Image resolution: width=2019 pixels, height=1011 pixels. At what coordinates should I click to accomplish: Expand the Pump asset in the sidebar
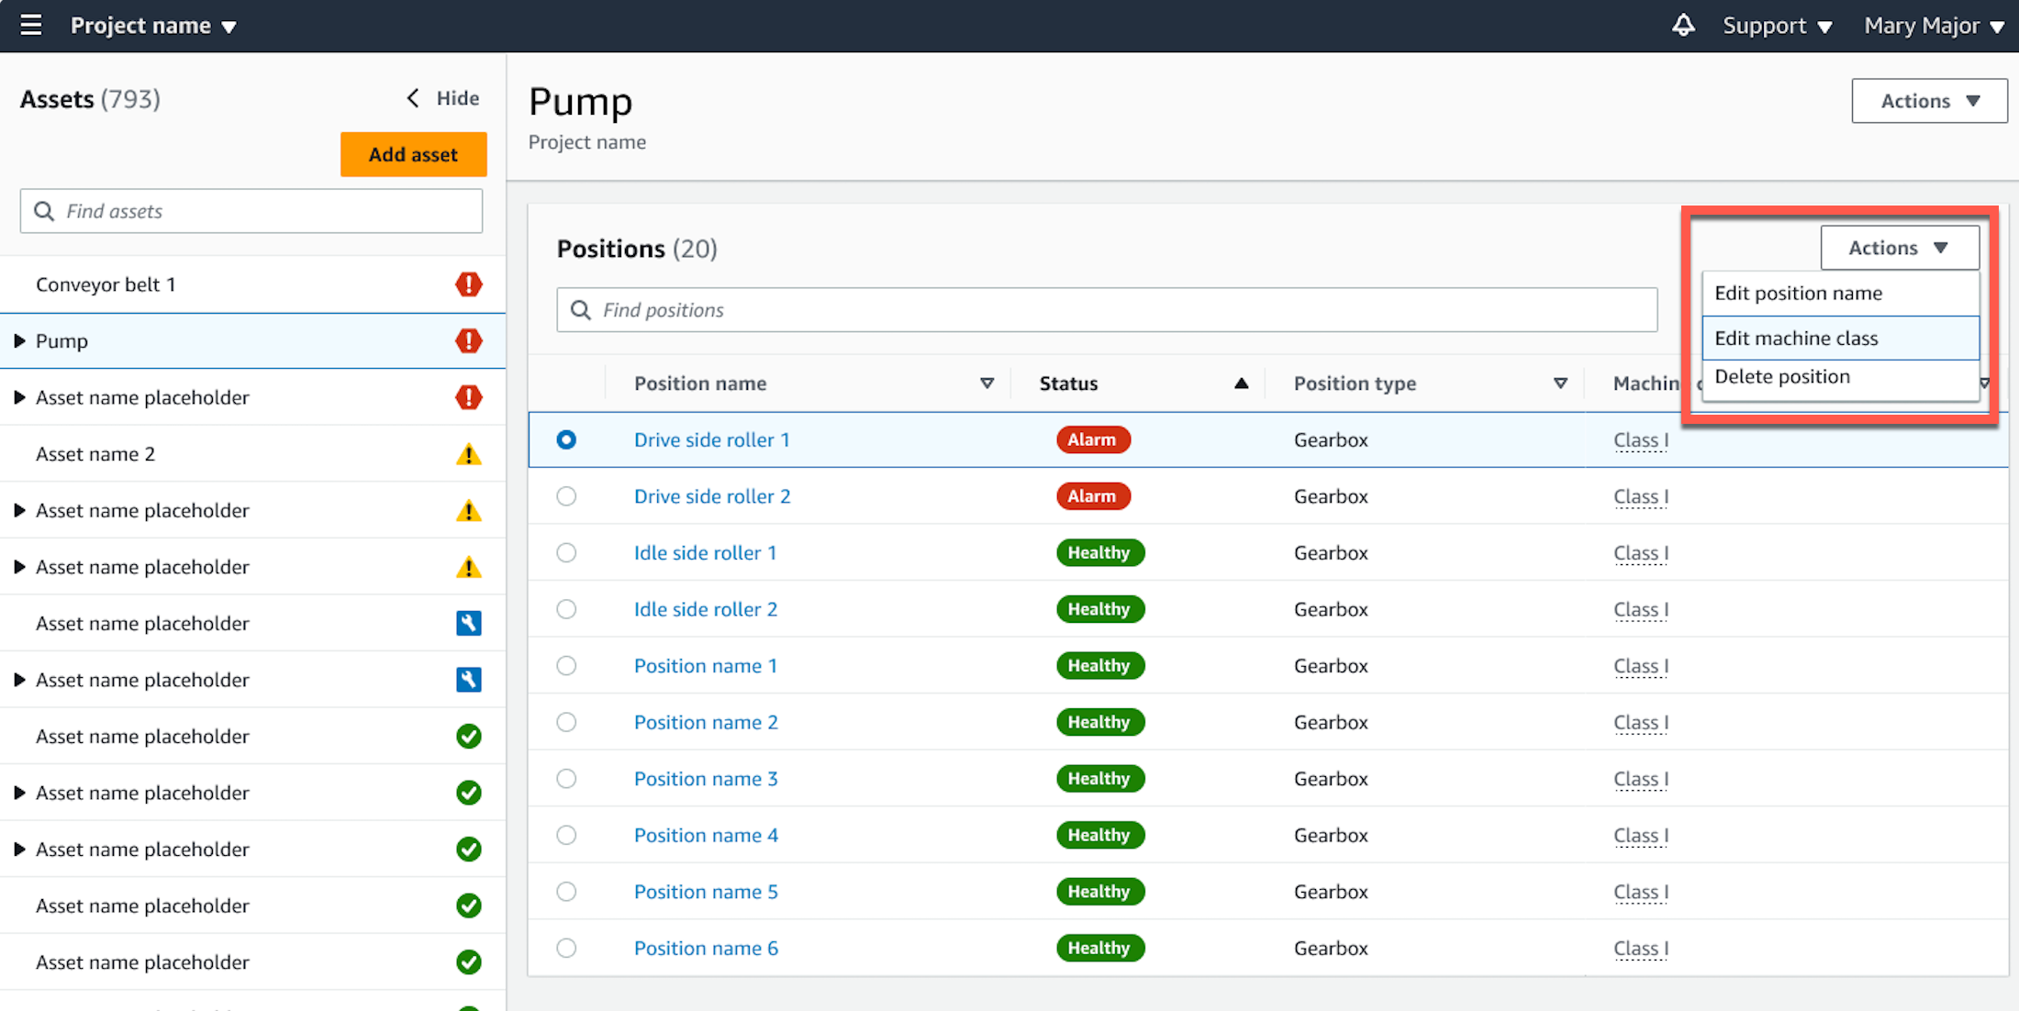coord(19,340)
